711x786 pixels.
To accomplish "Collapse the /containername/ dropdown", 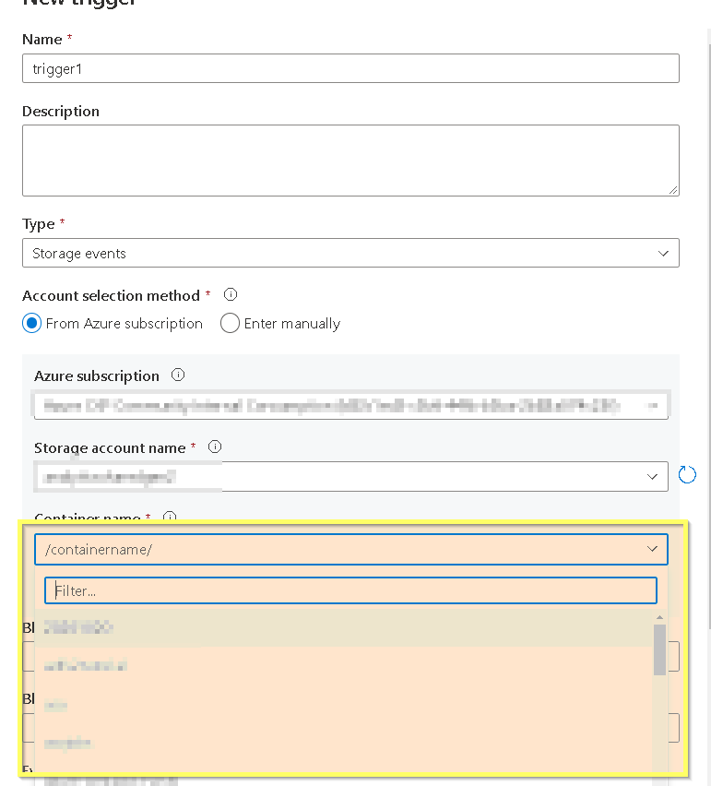I will pos(350,550).
